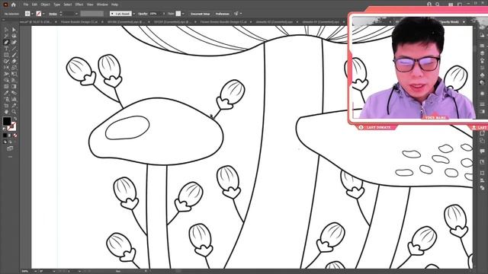Expand the Opacity slider arrow
This screenshot has height=274, width=488.
164,14
